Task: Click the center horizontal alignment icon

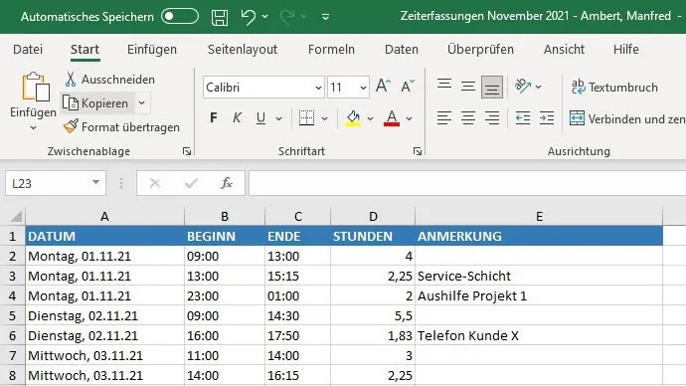Action: [x=468, y=118]
